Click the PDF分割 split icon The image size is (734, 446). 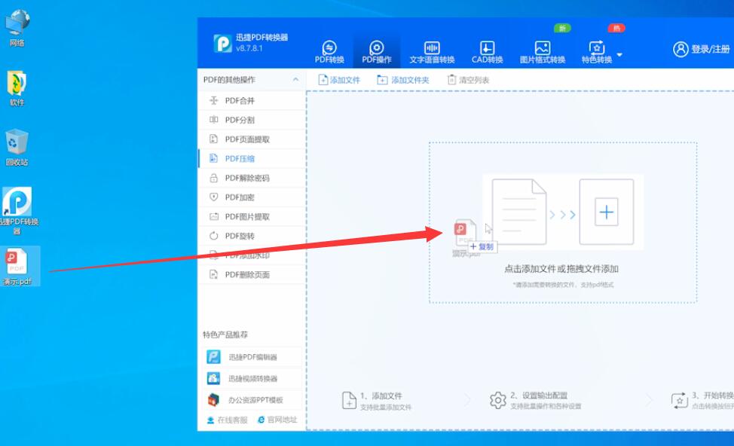tap(213, 120)
